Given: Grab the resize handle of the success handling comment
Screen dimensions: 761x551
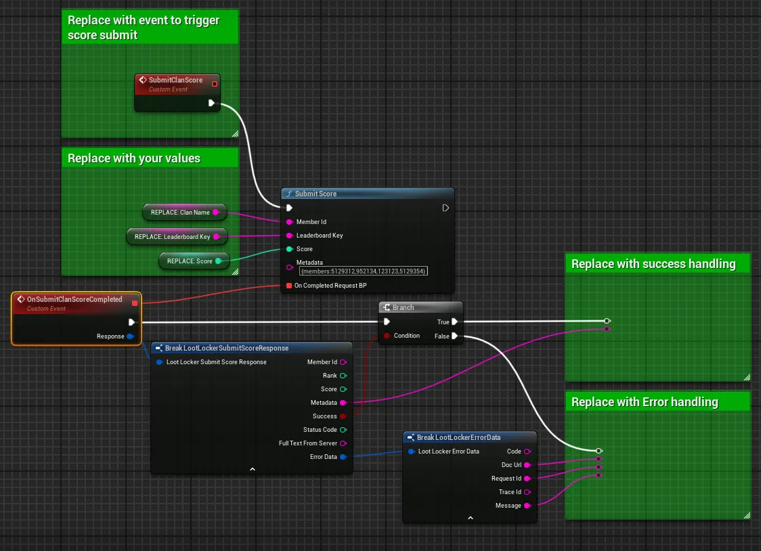Looking at the screenshot, I should coord(747,377).
